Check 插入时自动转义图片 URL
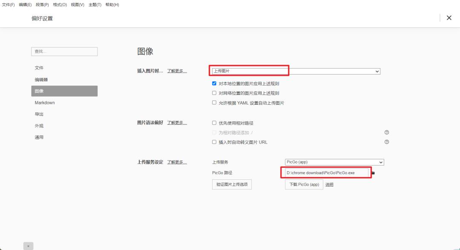Screen dimensions: 460x250 click(214, 142)
